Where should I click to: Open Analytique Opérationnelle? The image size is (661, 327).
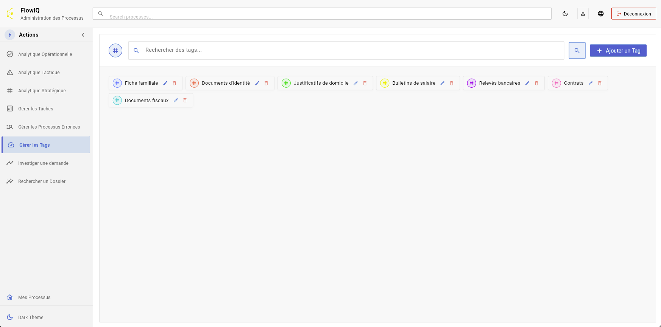[x=45, y=54]
